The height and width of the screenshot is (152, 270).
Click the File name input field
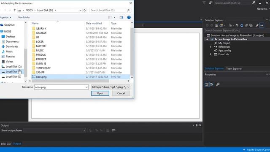(x=60, y=87)
